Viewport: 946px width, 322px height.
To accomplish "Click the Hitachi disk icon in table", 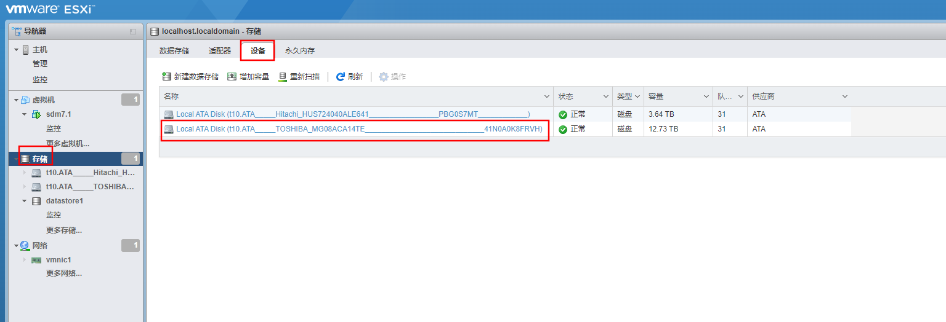I will point(169,114).
